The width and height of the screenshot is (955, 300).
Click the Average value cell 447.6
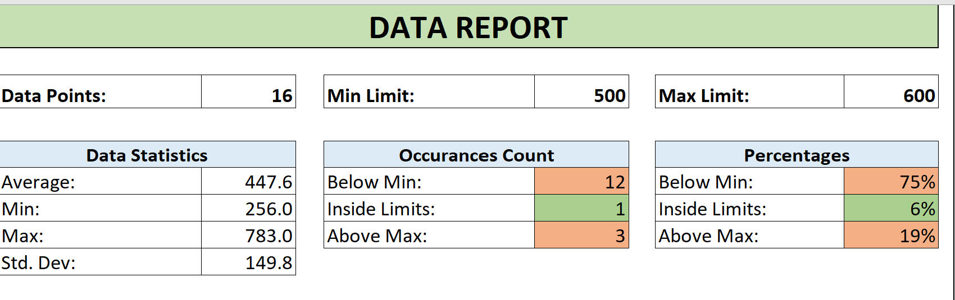[x=248, y=182]
